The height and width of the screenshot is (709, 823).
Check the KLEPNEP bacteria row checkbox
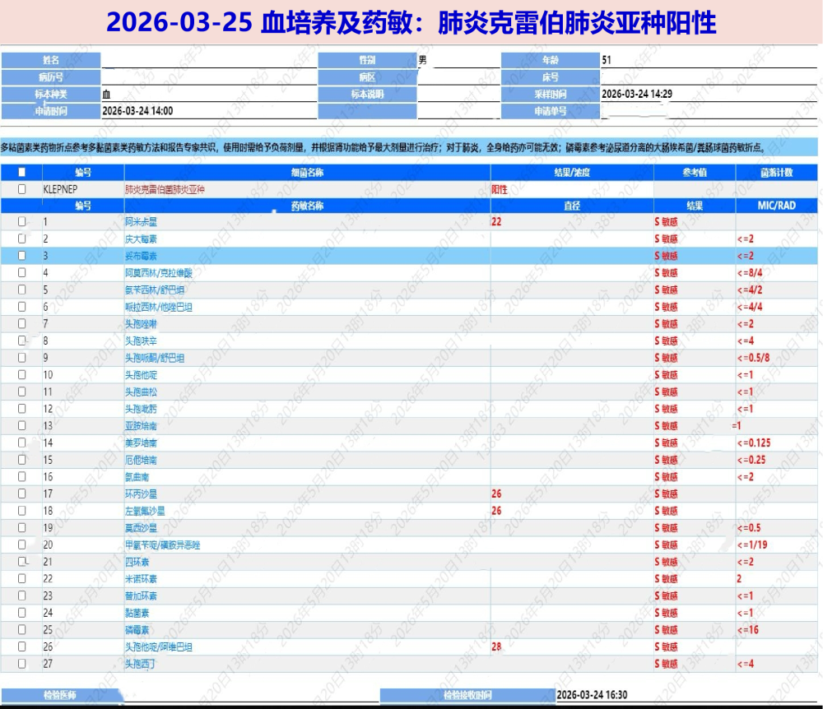22,189
